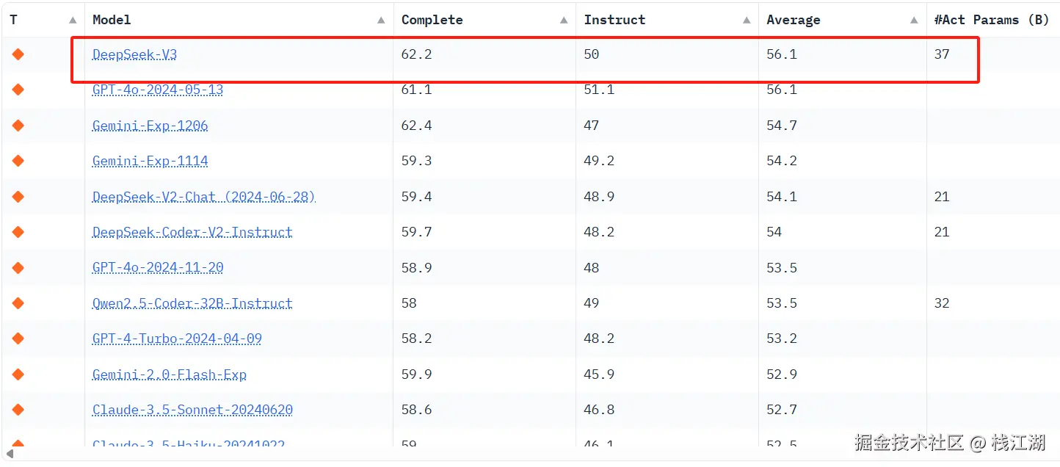Click the #Act Params (B) column header
The height and width of the screenshot is (467, 1060).
(x=991, y=20)
